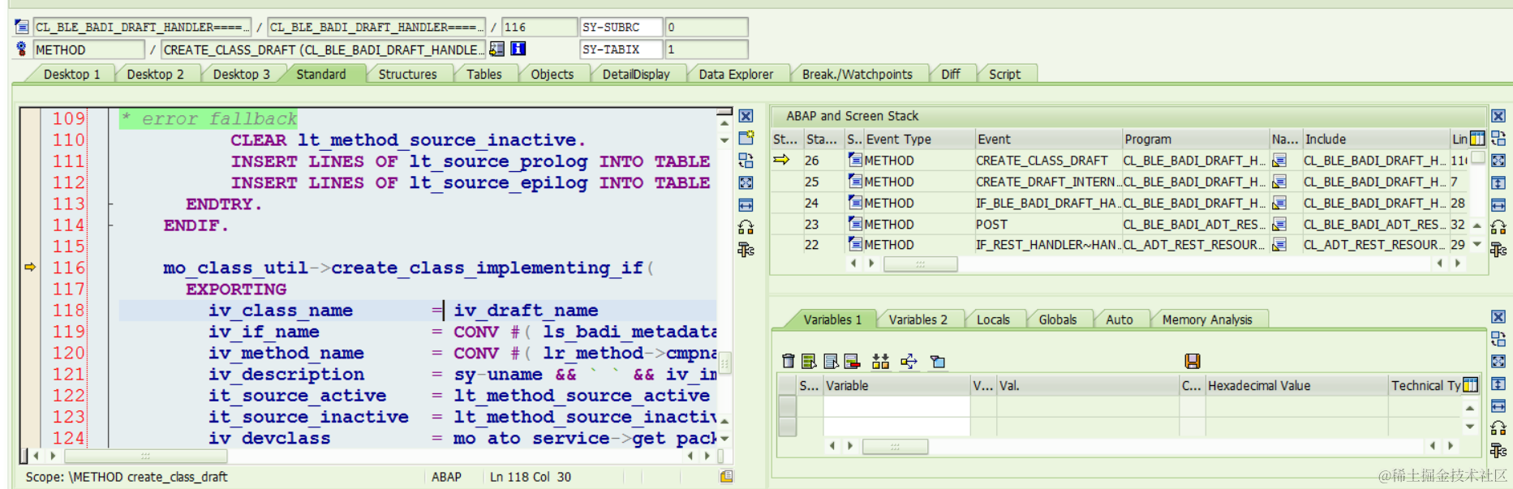1513x489 pixels.
Task: Click swap tool icon beside Variables pane
Action: 1498,339
